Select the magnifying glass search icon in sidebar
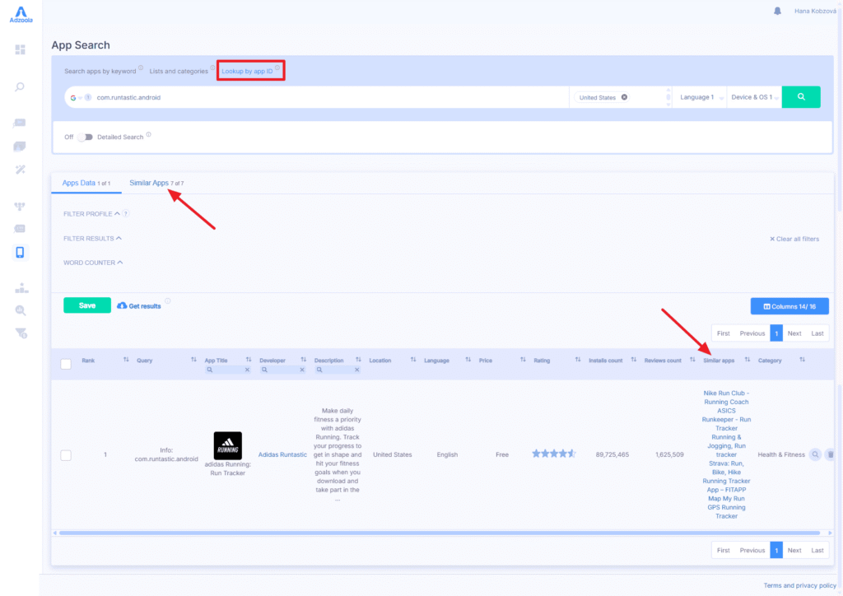The image size is (843, 596). (x=21, y=86)
